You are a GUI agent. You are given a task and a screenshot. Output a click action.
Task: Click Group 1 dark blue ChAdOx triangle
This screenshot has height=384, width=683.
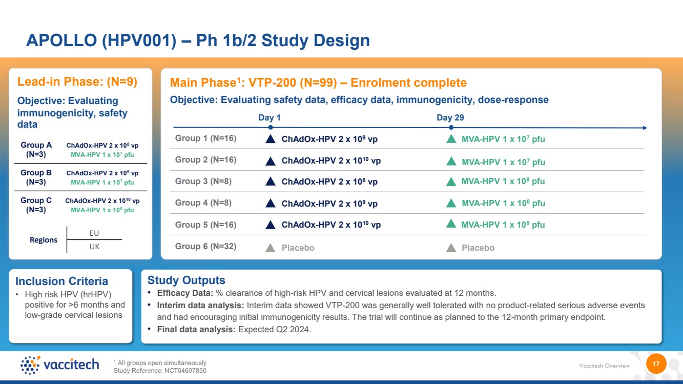[271, 138]
